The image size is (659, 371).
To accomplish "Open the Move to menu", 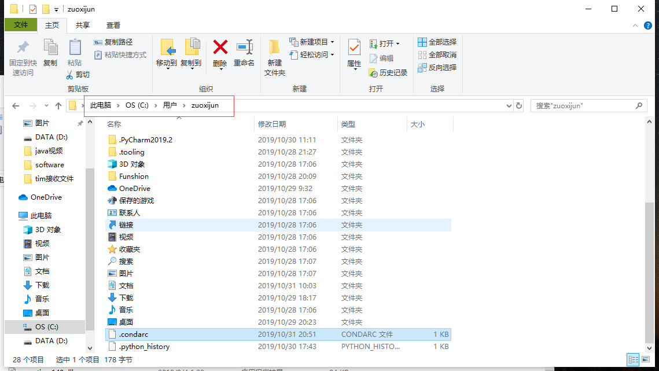I will pyautogui.click(x=167, y=54).
